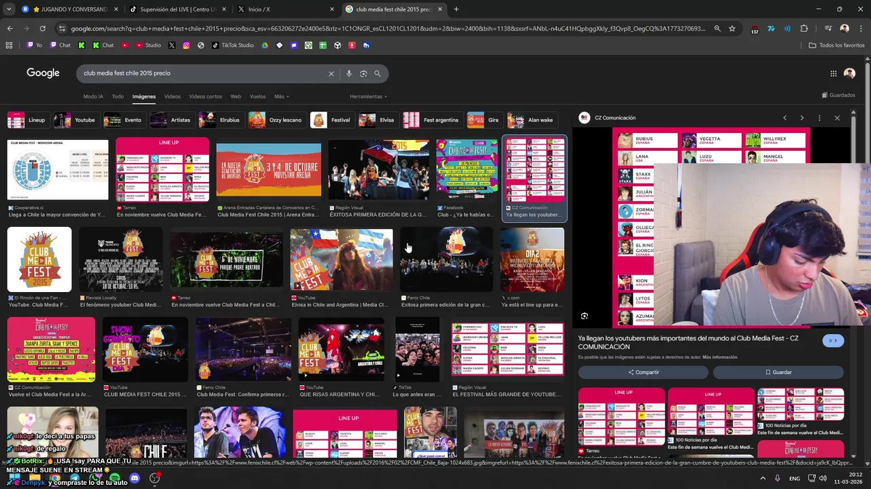Click the search query input field
This screenshot has height=489, width=871.
coord(203,73)
